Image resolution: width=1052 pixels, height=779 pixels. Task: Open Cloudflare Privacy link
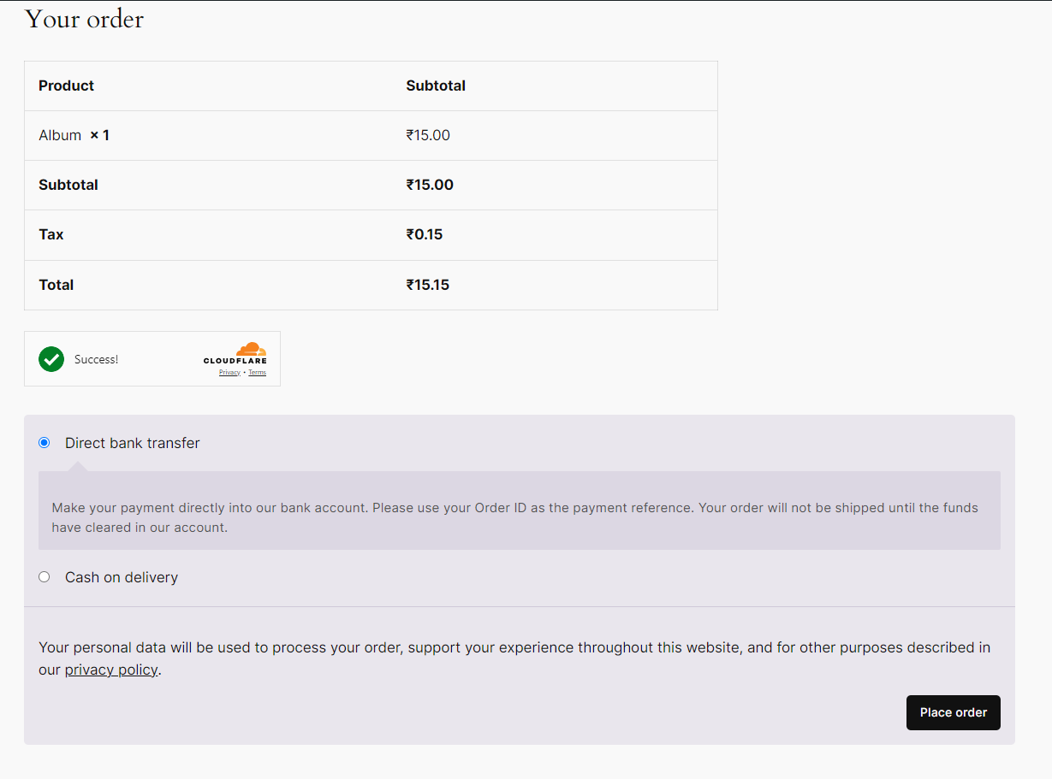coord(229,373)
